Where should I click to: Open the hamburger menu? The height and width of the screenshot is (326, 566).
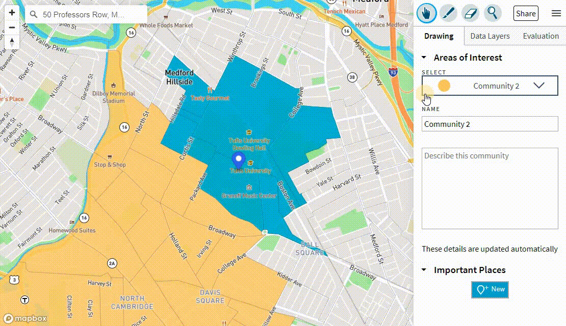556,14
